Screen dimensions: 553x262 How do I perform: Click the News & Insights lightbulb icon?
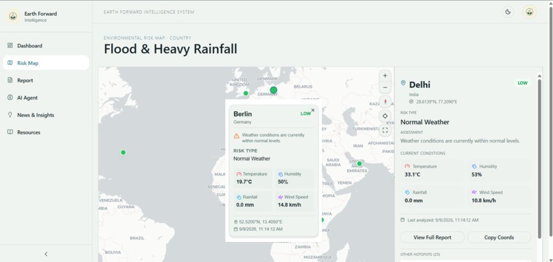tap(10, 115)
